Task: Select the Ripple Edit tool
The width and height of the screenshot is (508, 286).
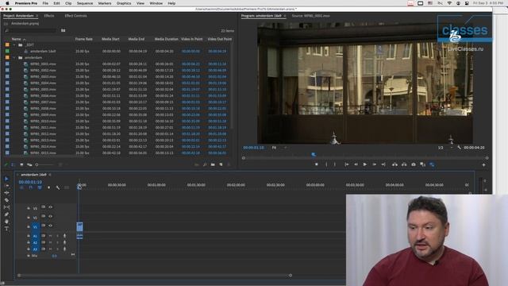Action: tap(6, 193)
